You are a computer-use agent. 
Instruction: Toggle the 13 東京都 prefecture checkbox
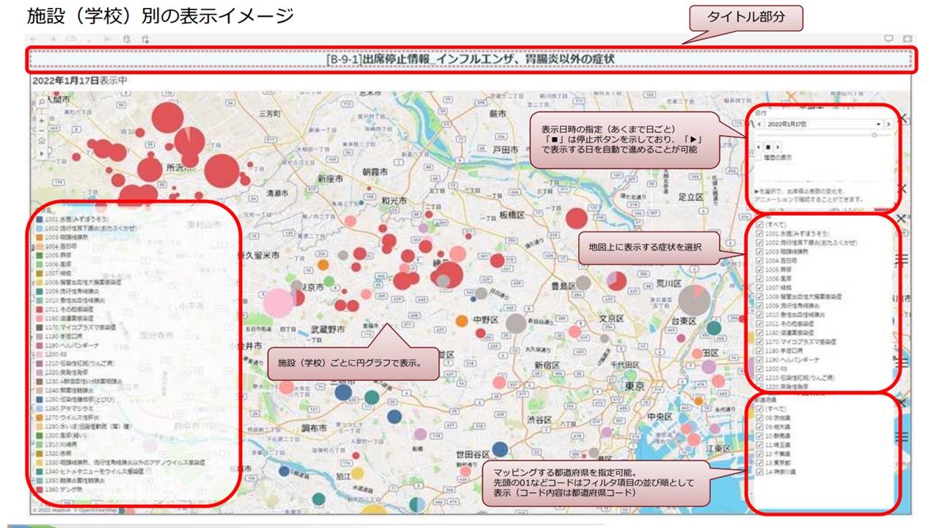pyautogui.click(x=760, y=463)
